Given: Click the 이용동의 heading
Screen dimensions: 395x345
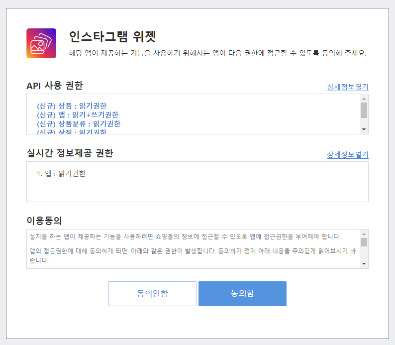Looking at the screenshot, I should [44, 221].
